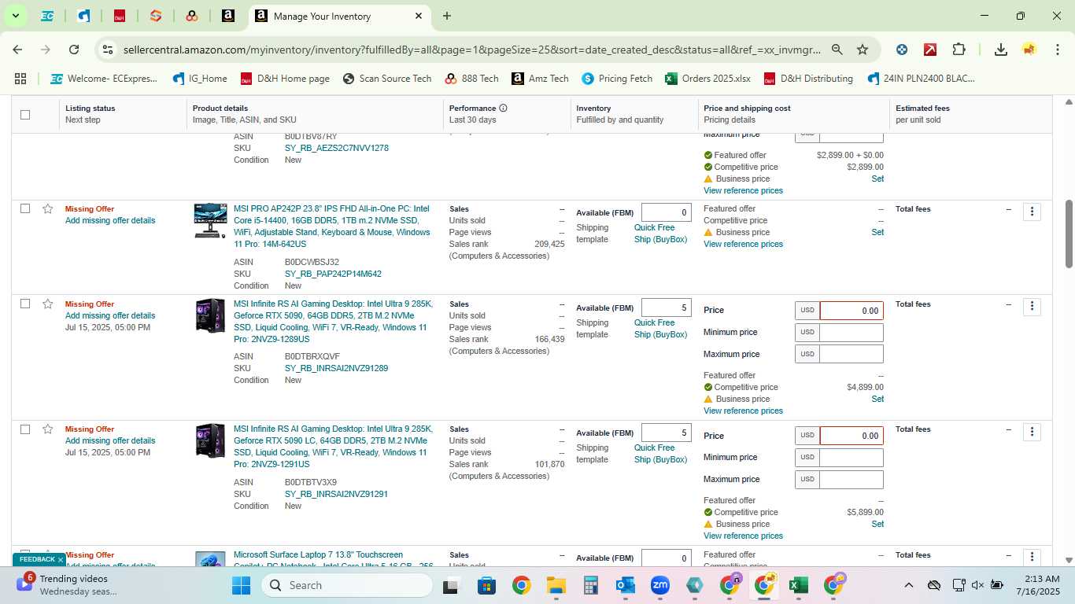Click the taskbar Search box

coord(346,585)
